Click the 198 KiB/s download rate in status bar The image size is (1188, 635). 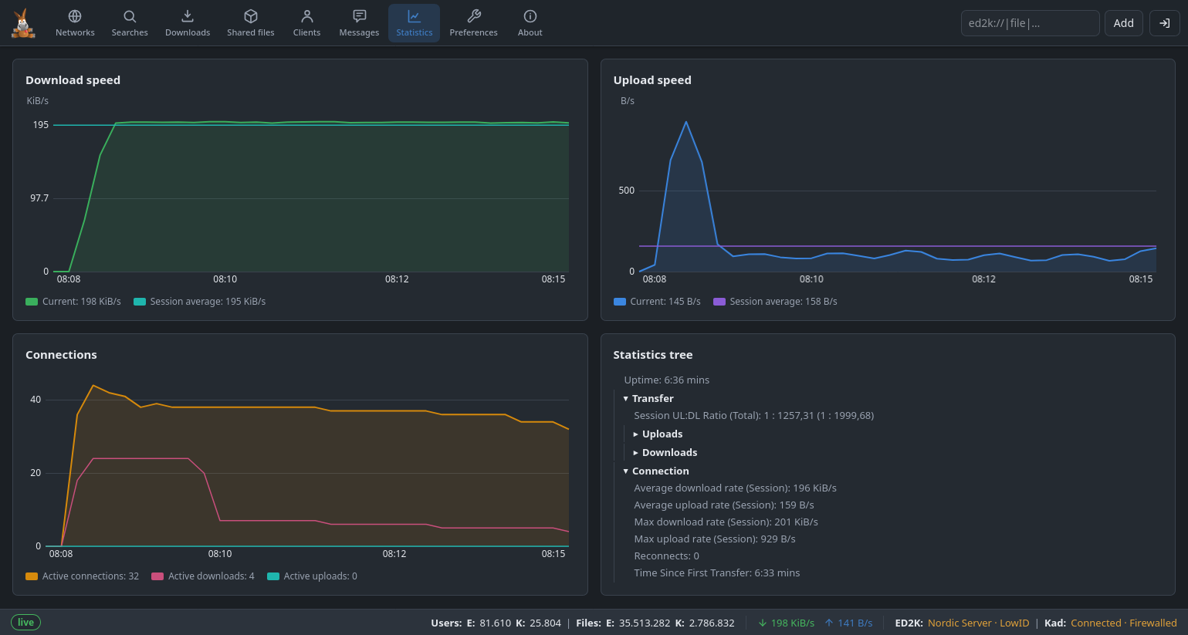click(x=793, y=623)
